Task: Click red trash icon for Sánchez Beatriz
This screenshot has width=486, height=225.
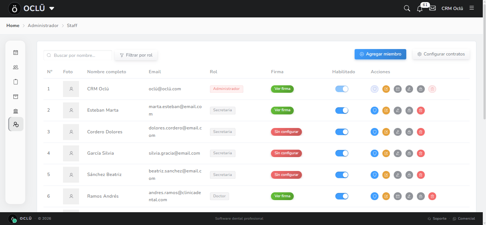Action: click(421, 175)
